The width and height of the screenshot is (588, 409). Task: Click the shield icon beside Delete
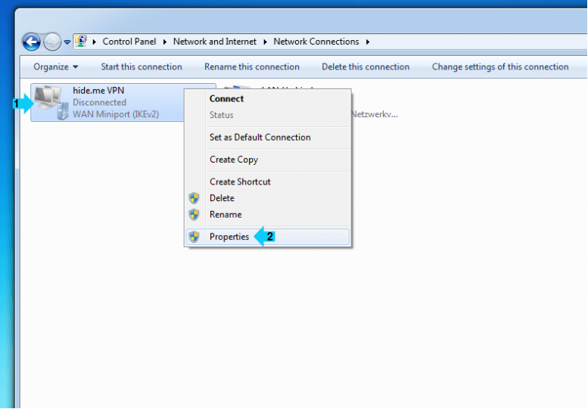point(194,198)
